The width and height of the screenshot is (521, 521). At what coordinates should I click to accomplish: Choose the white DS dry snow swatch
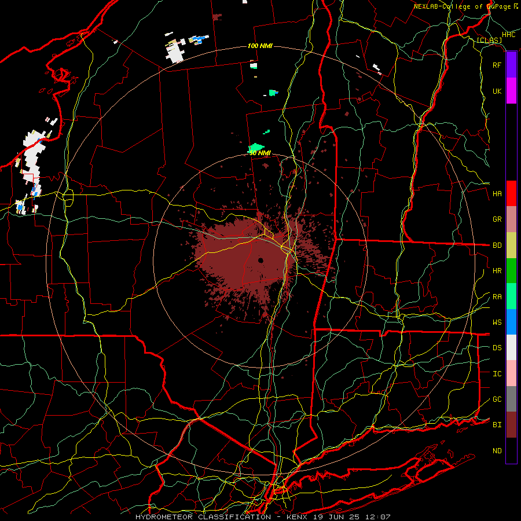point(511,347)
